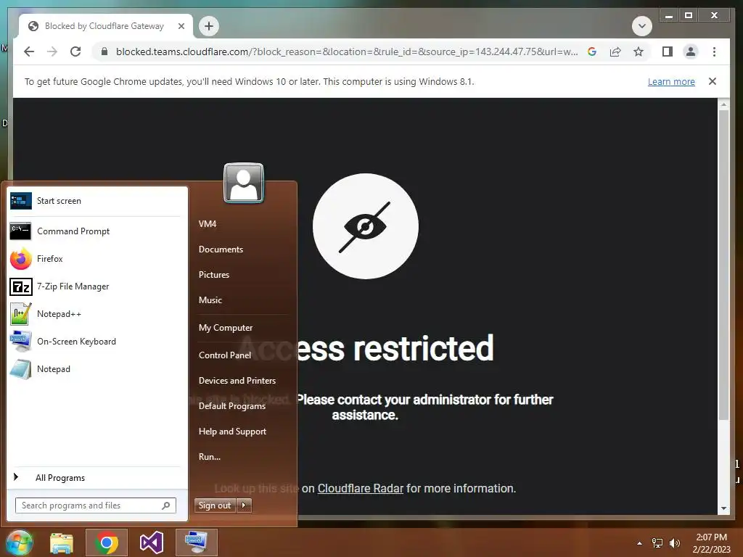Image resolution: width=743 pixels, height=557 pixels.
Task: Click the Search programs and files box
Action: 96,506
